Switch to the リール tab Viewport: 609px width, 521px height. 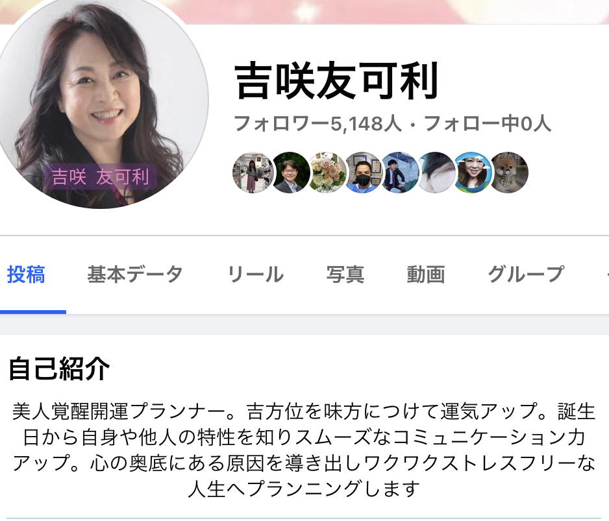point(256,274)
